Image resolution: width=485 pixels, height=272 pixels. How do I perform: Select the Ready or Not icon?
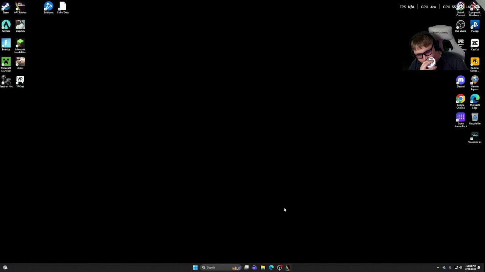click(6, 82)
